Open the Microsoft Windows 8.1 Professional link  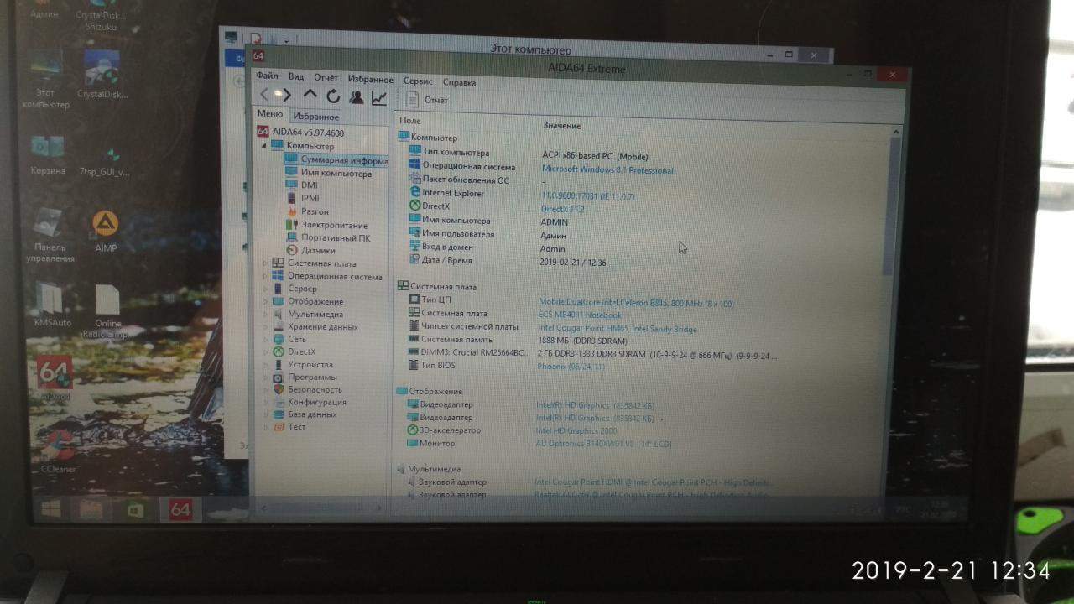coord(607,170)
